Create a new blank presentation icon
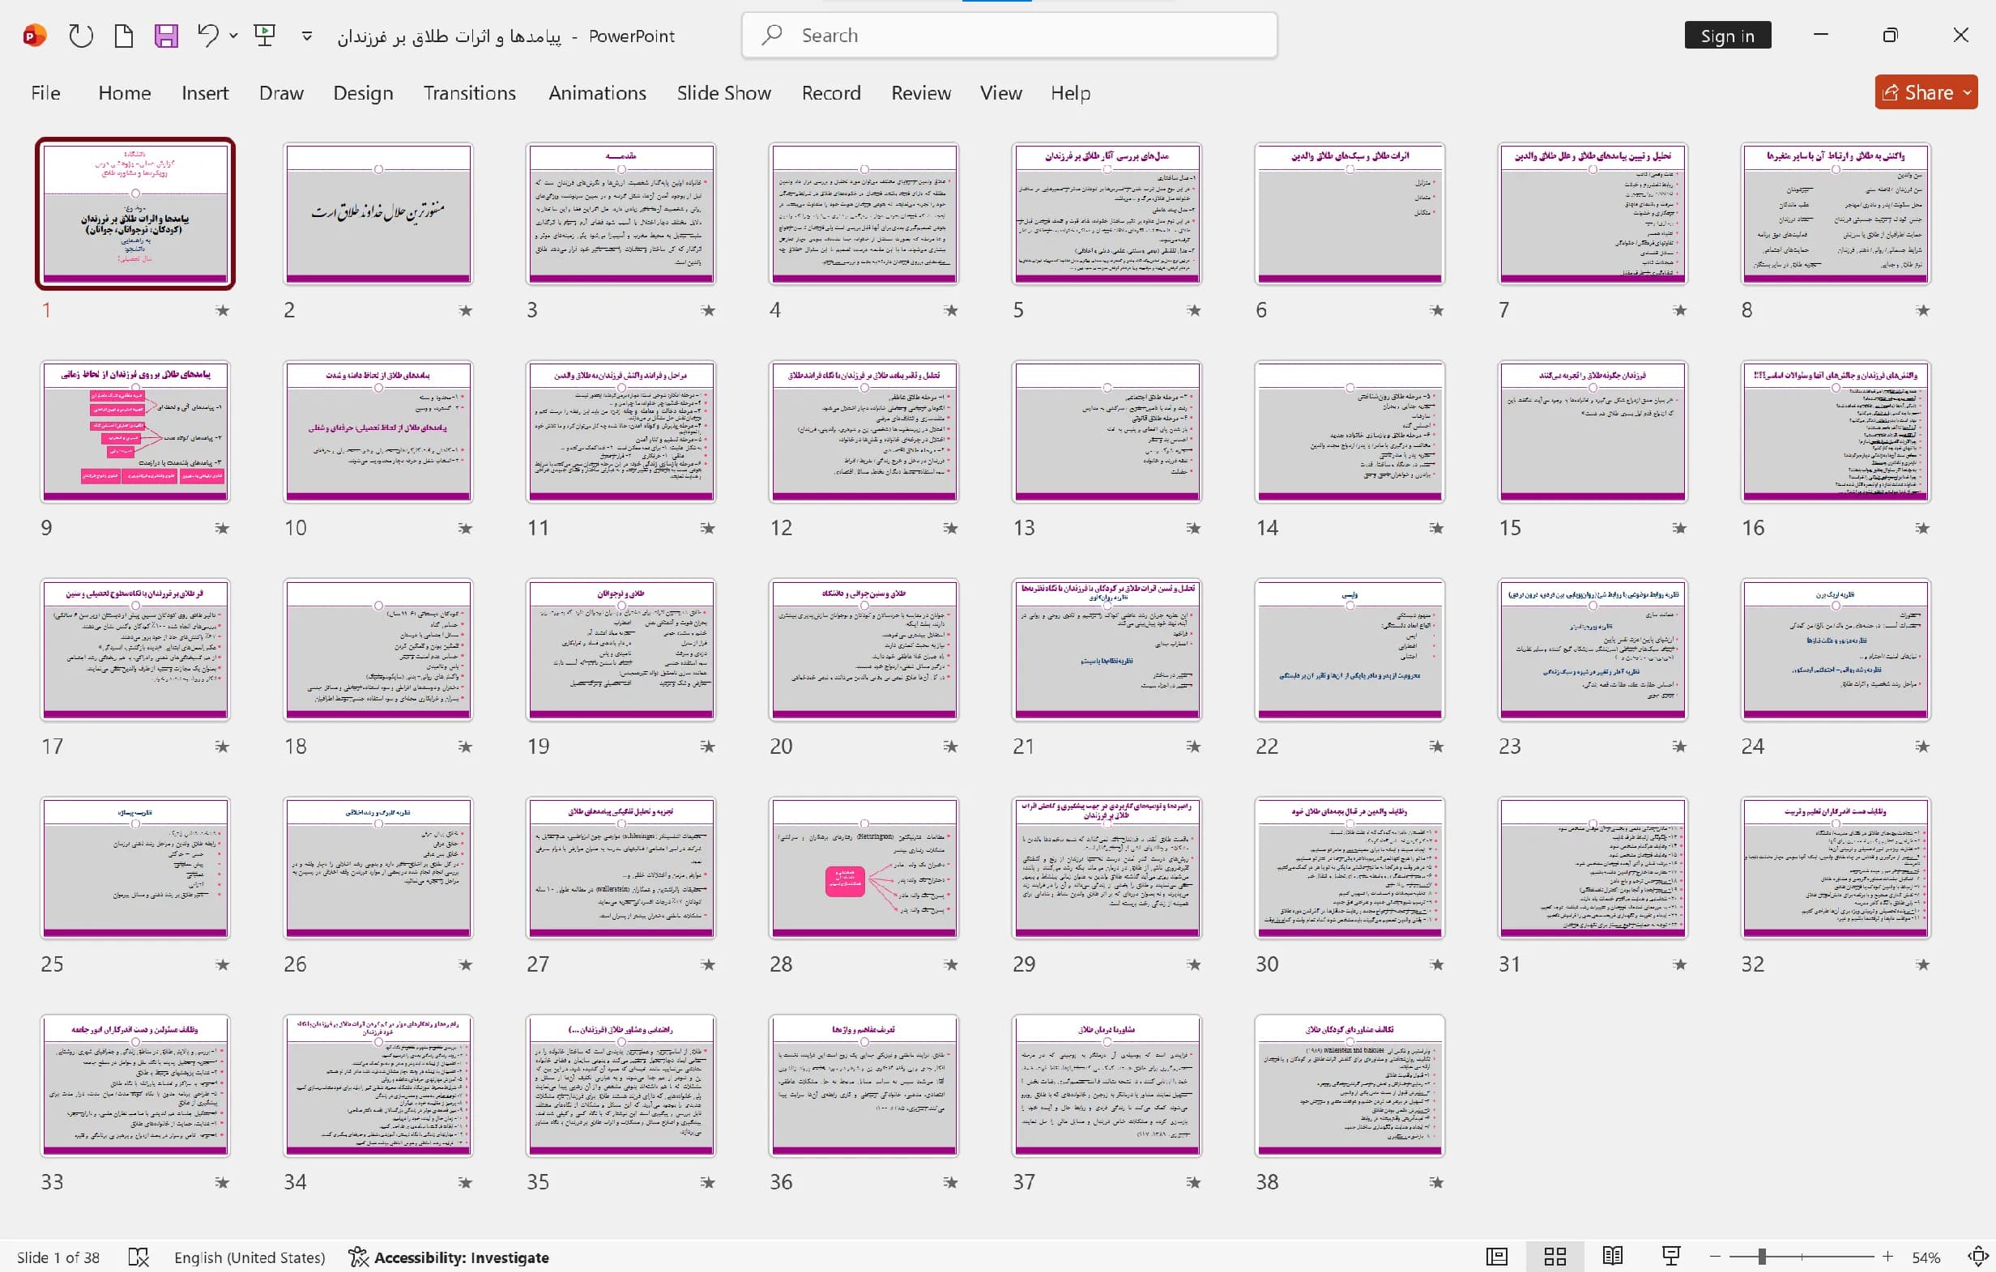This screenshot has height=1272, width=1996. (x=123, y=36)
